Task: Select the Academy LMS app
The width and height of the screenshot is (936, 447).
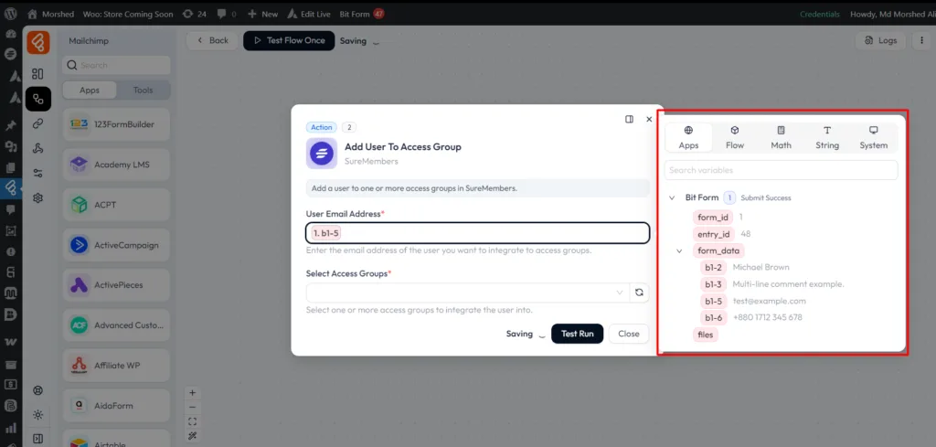Action: [116, 165]
